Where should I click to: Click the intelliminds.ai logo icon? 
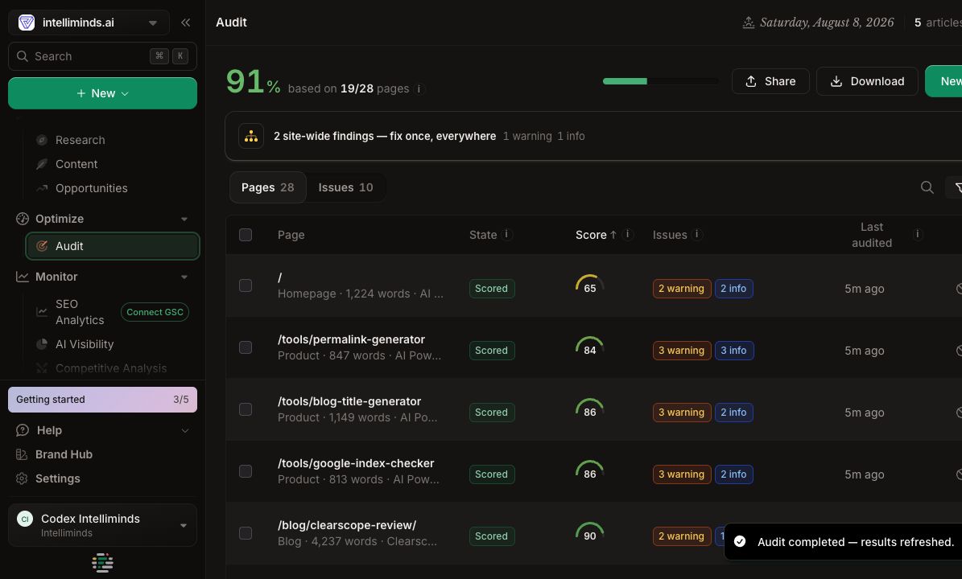point(27,23)
